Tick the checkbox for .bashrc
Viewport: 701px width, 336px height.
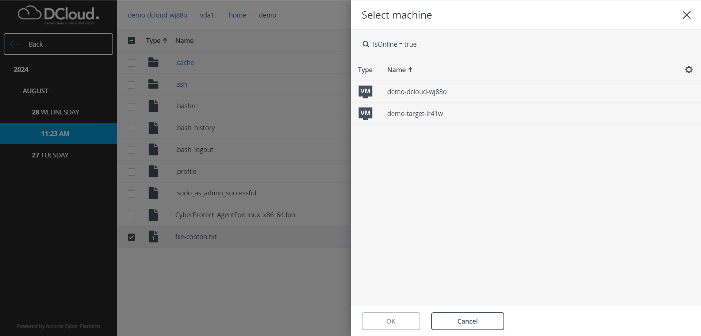131,106
